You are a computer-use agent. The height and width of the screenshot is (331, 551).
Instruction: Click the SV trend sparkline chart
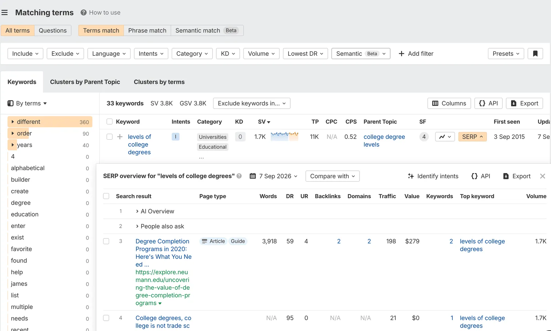coord(284,137)
